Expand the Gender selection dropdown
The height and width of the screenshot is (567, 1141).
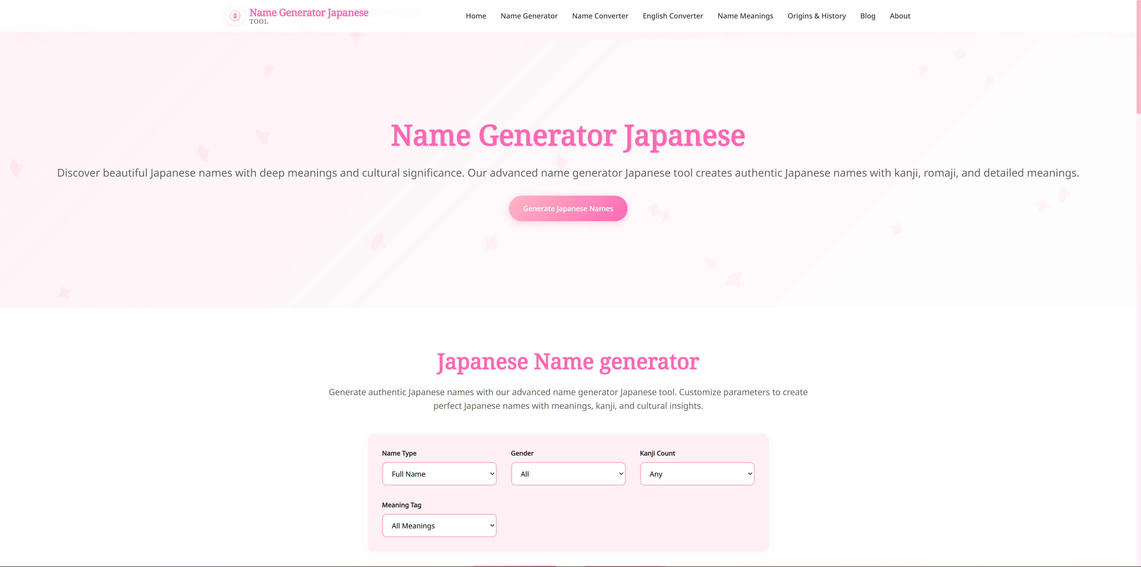[568, 473]
